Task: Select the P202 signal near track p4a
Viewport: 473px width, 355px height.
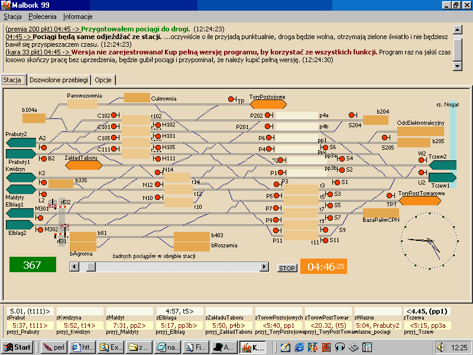Action: tap(268, 116)
